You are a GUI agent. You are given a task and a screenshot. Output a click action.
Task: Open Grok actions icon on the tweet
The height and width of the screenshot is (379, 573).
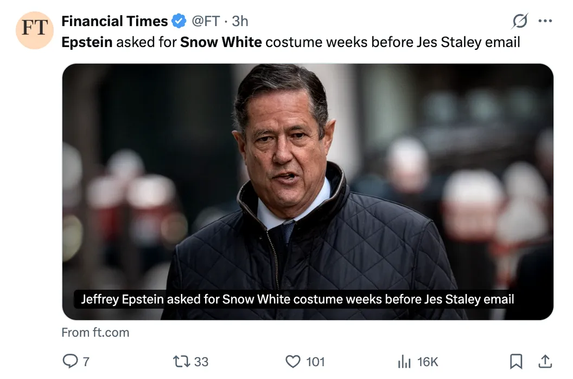[519, 21]
